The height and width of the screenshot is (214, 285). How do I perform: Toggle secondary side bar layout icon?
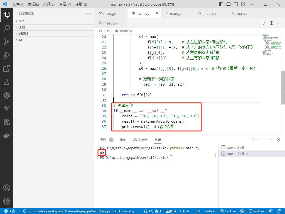pos(236,4)
